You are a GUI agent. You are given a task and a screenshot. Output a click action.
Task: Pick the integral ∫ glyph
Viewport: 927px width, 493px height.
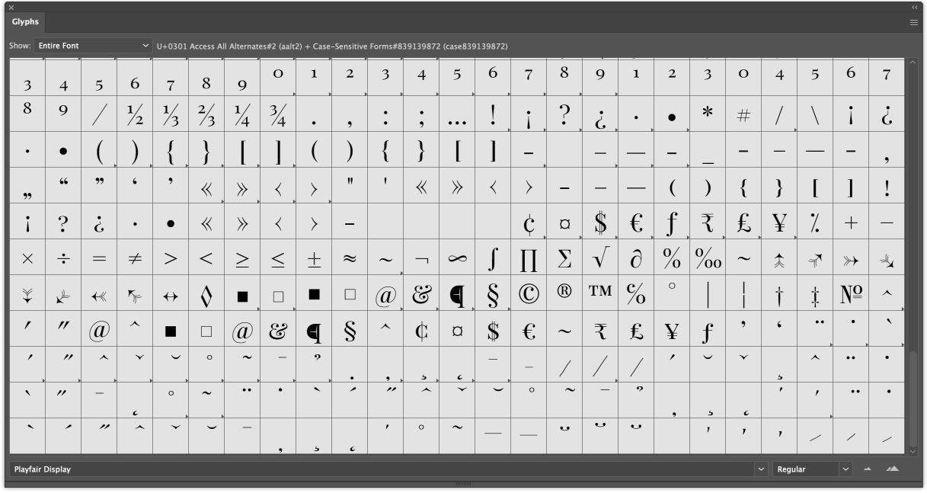click(x=493, y=258)
